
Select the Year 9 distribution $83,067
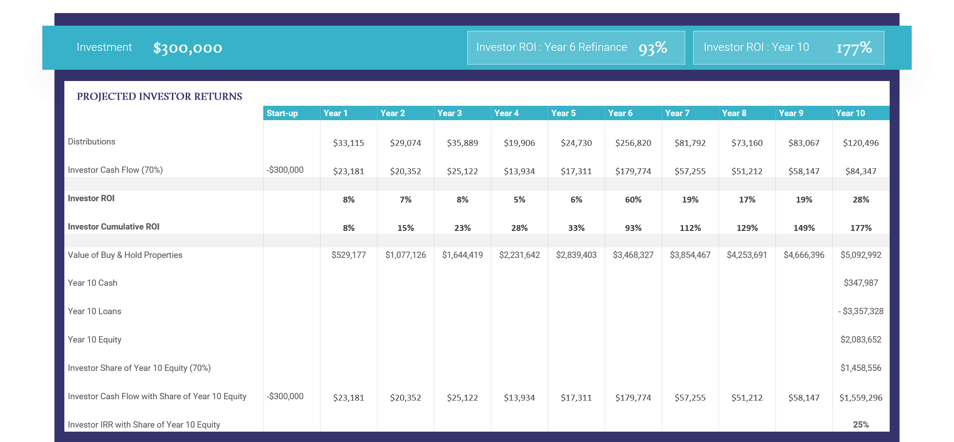804,143
